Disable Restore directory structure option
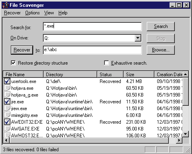 [13, 63]
